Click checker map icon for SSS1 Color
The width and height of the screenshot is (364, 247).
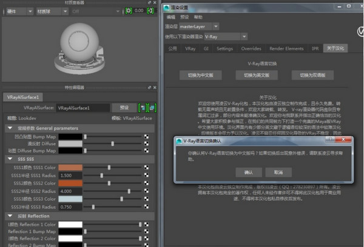[x=146, y=166]
